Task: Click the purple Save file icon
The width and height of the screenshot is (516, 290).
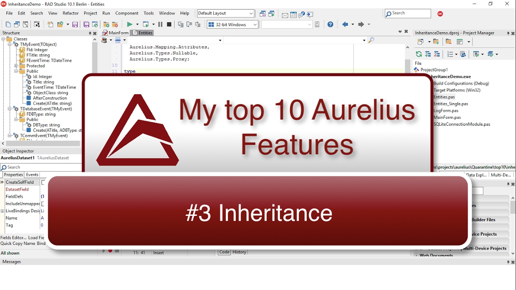Action: pos(75,25)
